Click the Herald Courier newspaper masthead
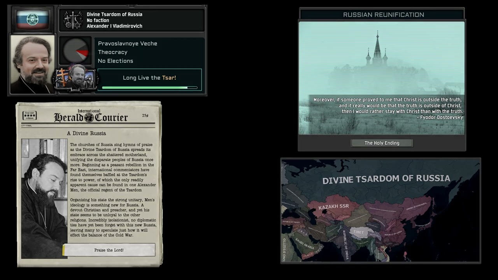 pyautogui.click(x=91, y=116)
